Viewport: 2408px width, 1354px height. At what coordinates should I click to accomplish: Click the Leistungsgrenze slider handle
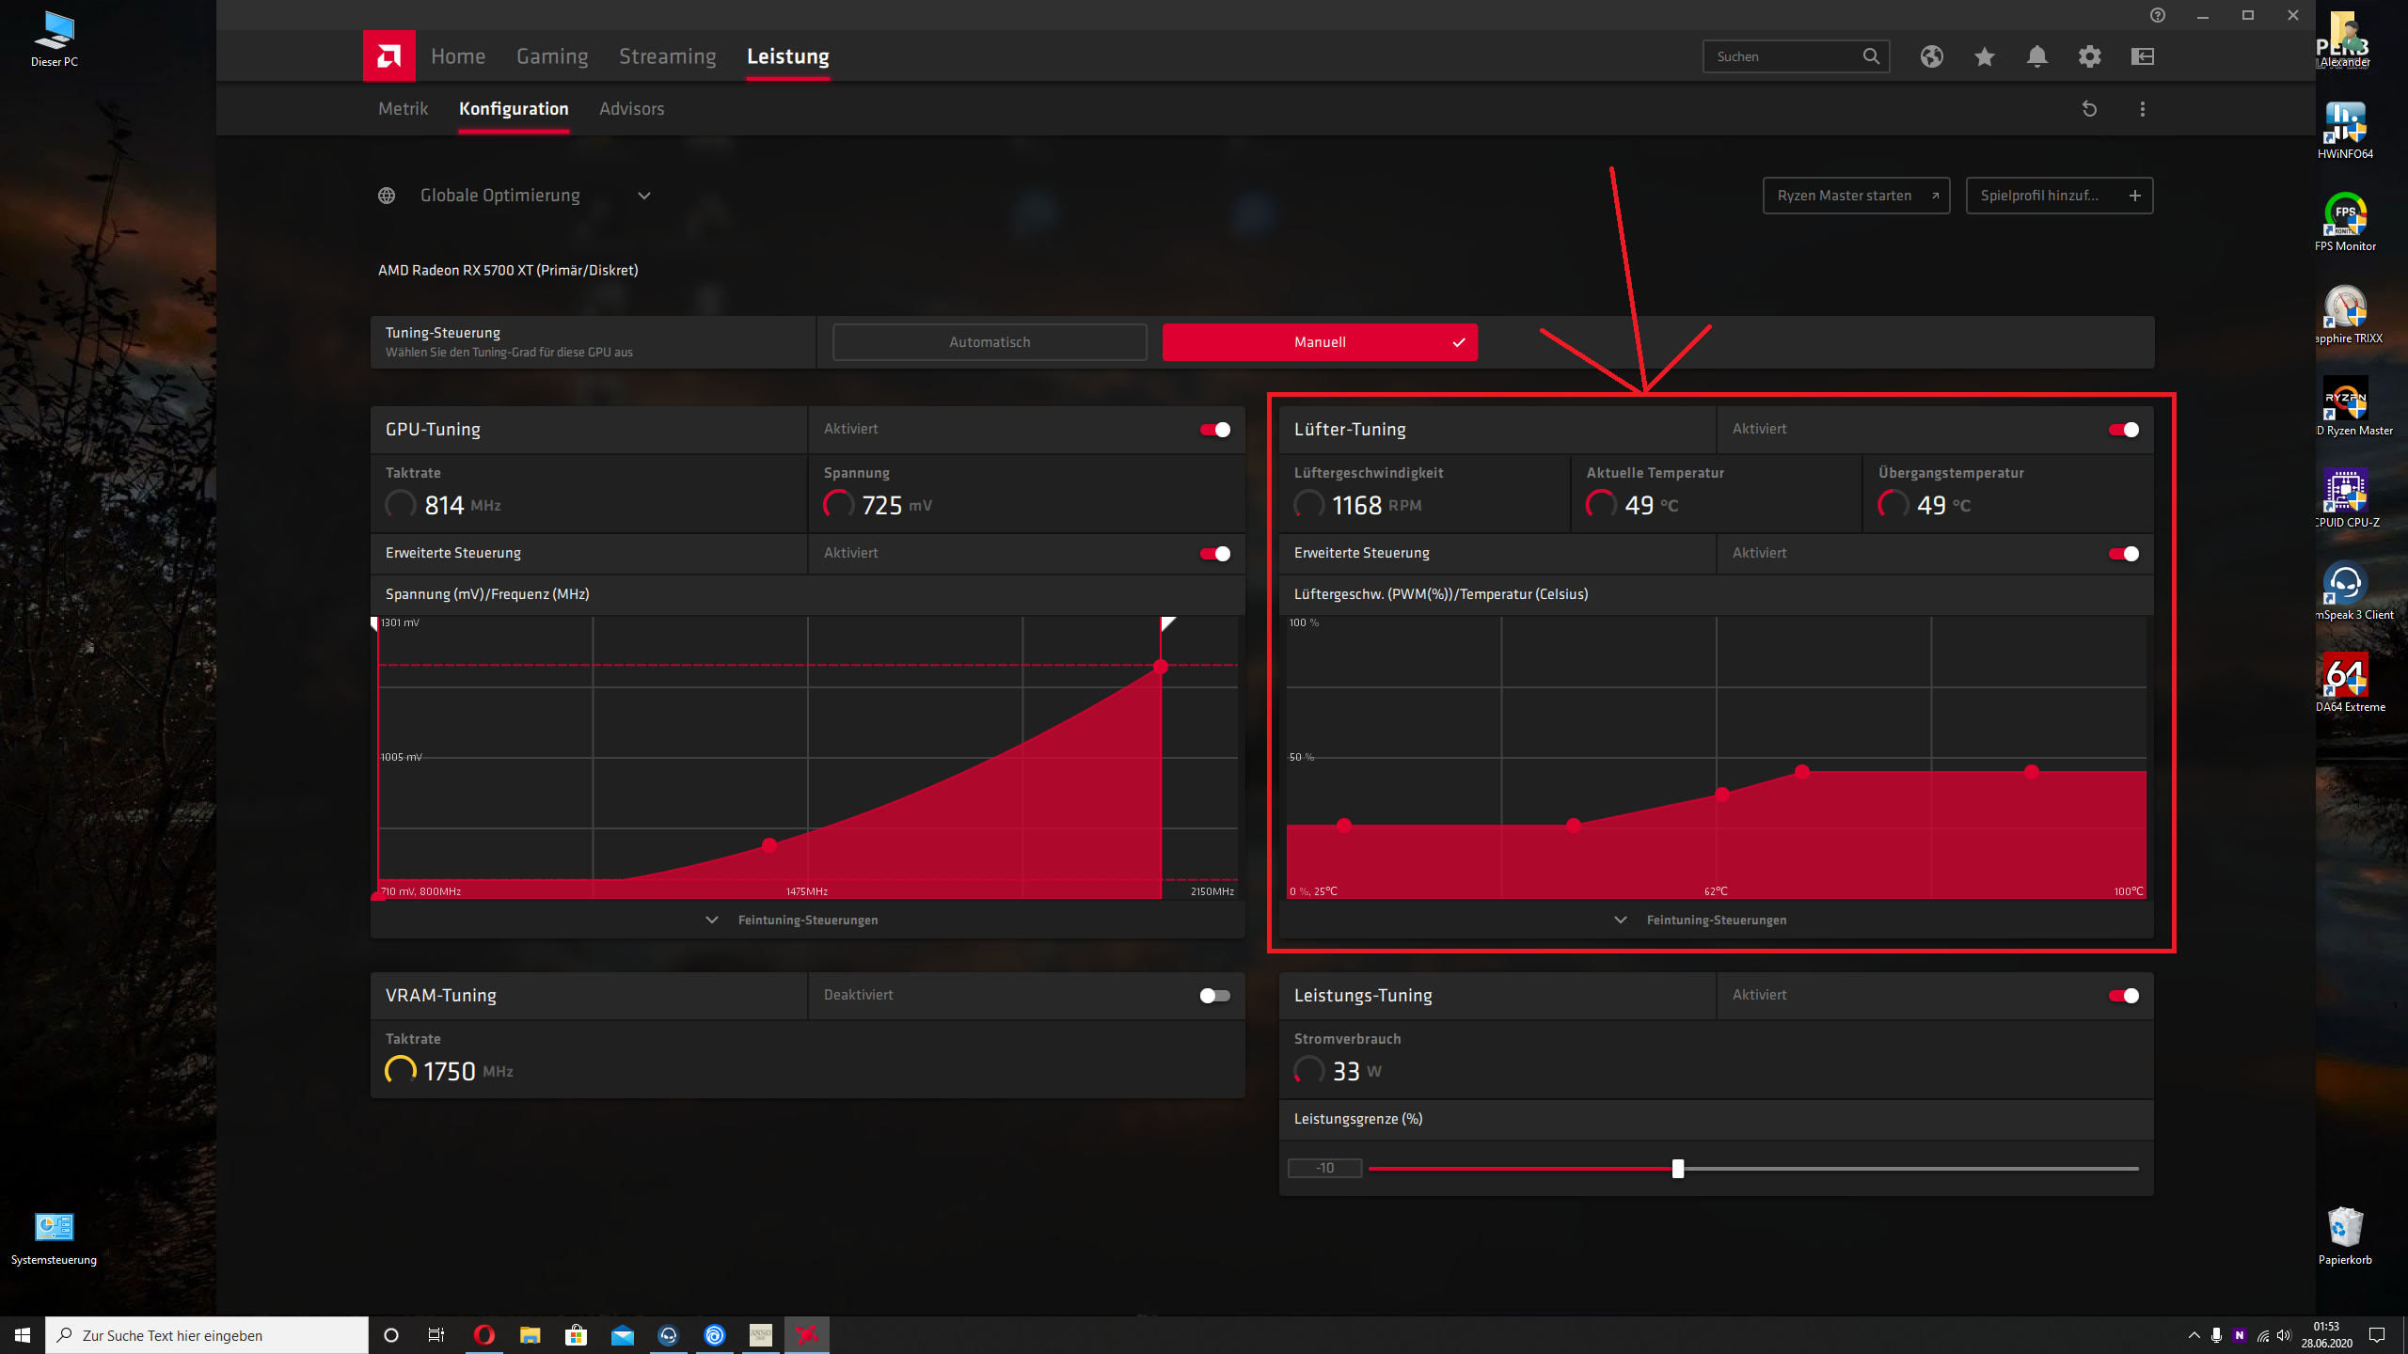[1678, 1169]
